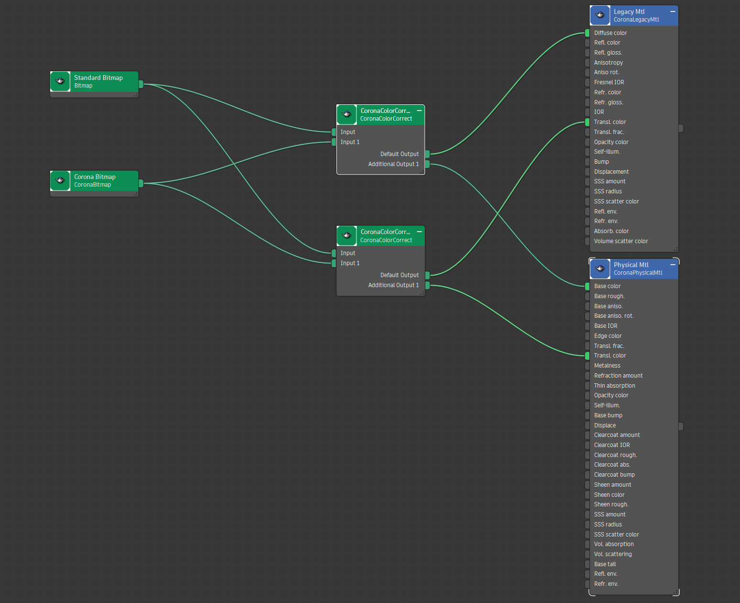
Task: Click the Vol. absorption slot label
Action: [x=614, y=544]
